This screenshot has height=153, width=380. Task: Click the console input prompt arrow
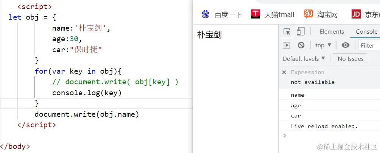[x=285, y=136]
